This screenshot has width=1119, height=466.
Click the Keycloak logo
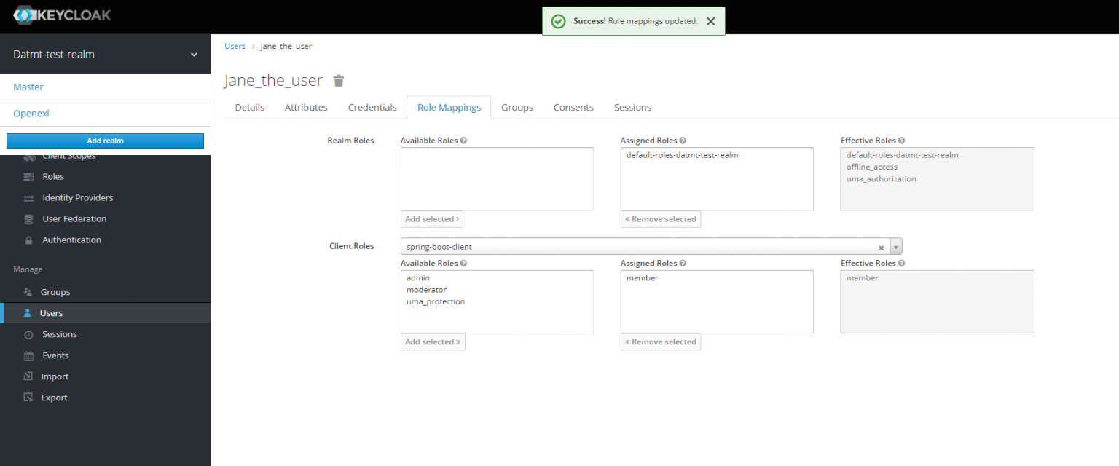point(62,15)
